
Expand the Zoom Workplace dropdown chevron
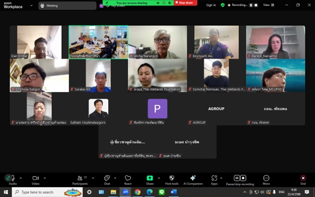pos(31,6)
